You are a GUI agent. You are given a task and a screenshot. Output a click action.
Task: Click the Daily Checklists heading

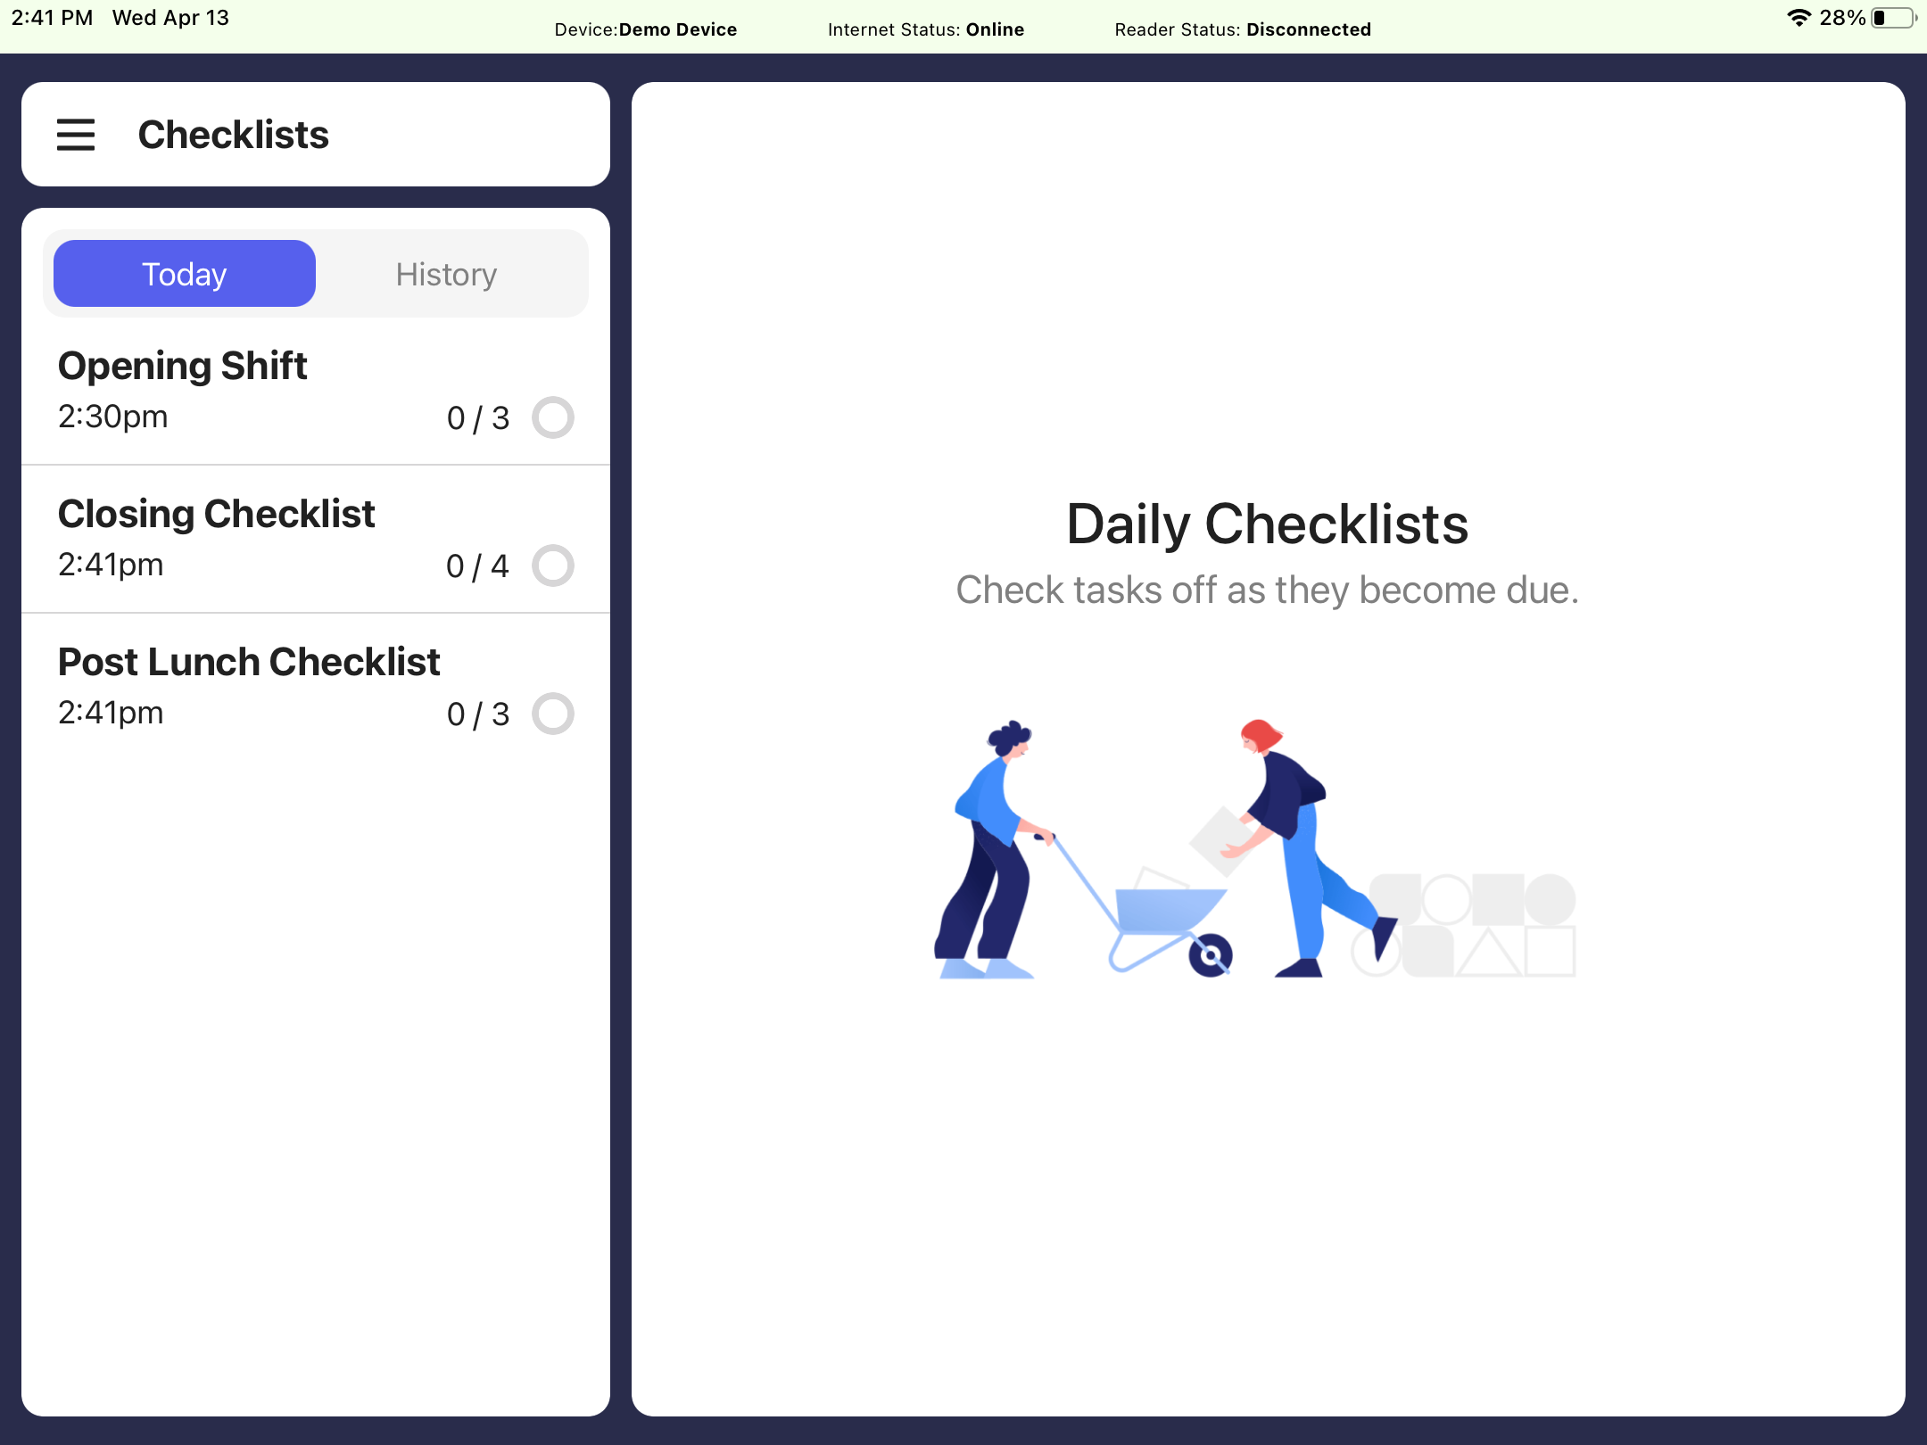pyautogui.click(x=1268, y=524)
